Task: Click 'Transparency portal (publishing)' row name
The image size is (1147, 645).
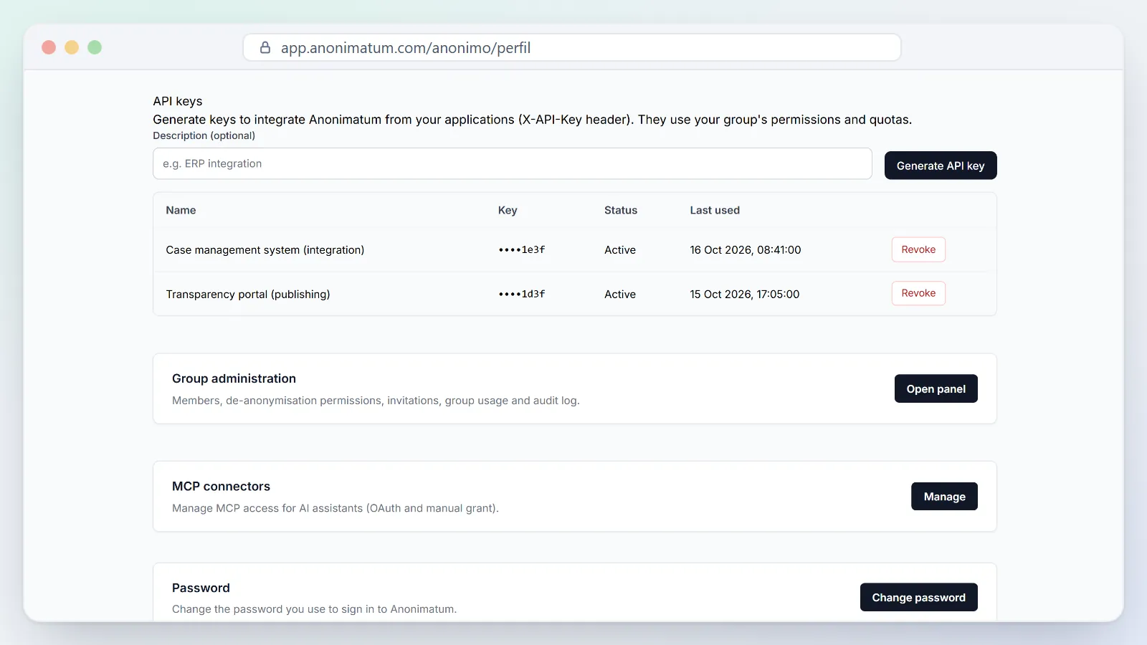Action: tap(248, 295)
